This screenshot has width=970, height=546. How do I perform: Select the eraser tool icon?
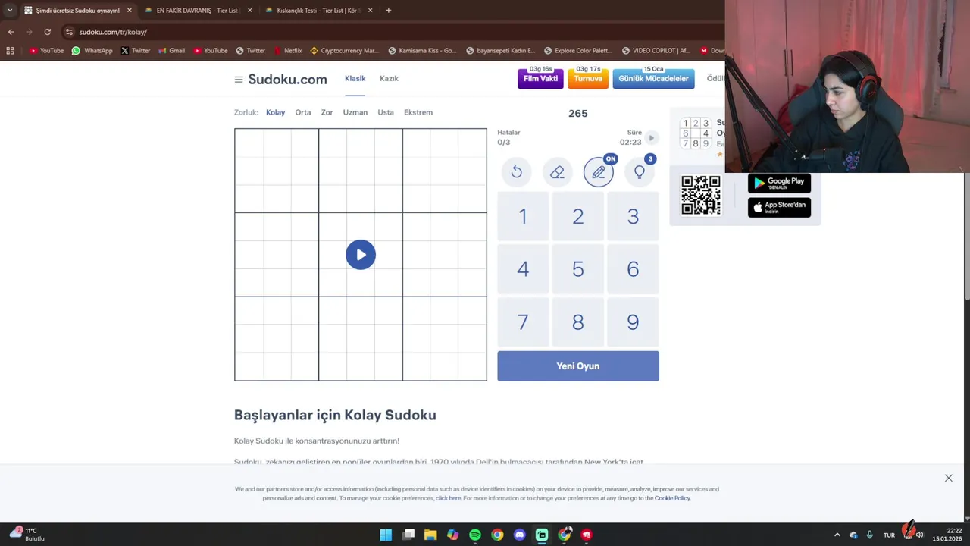click(x=558, y=172)
